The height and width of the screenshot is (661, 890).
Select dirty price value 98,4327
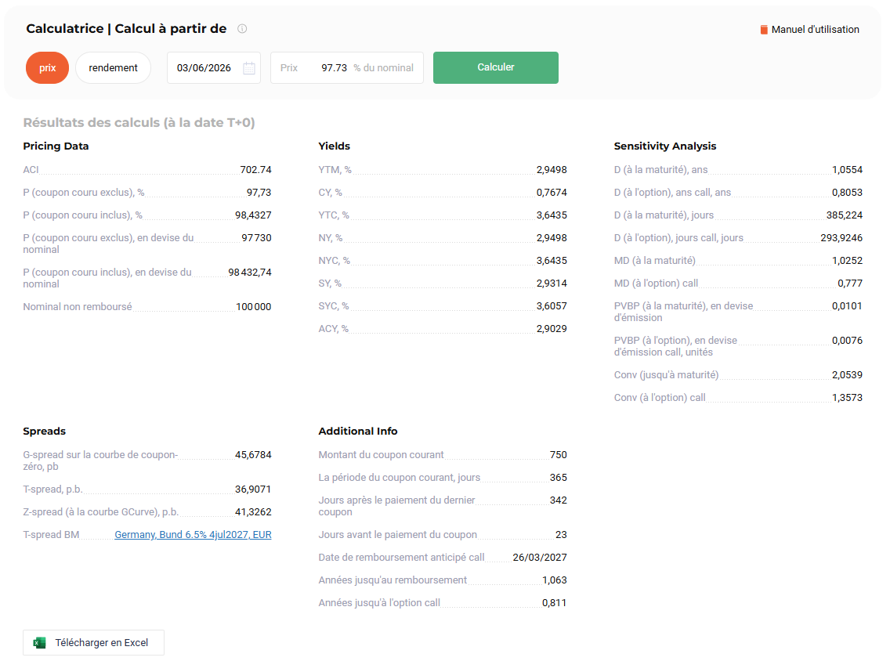point(253,215)
